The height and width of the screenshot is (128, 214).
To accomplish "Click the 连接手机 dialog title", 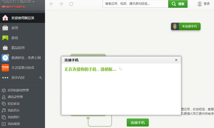I will click(71, 60).
